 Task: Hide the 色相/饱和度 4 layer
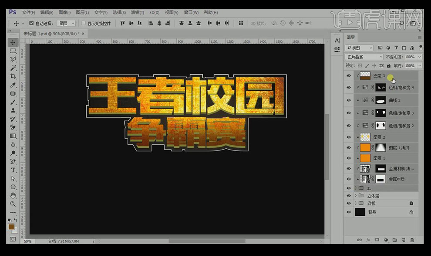click(349, 88)
